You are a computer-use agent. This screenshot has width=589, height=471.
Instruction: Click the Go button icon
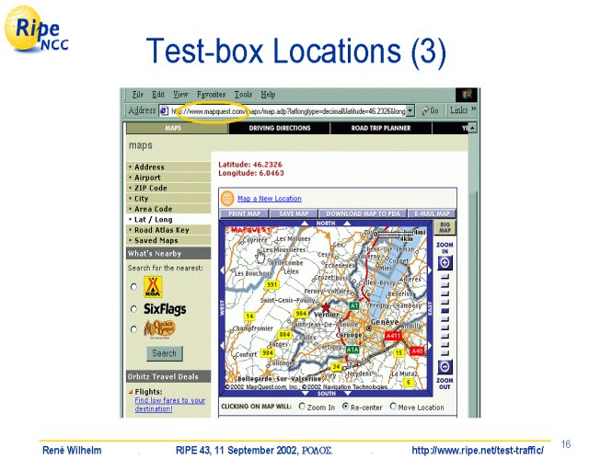click(x=430, y=110)
